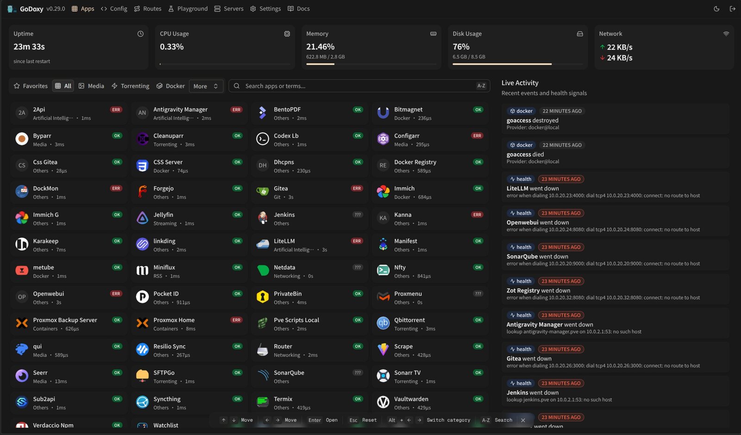Open the Jellyfin triangle icon
Image resolution: width=741 pixels, height=435 pixels.
(x=142, y=218)
